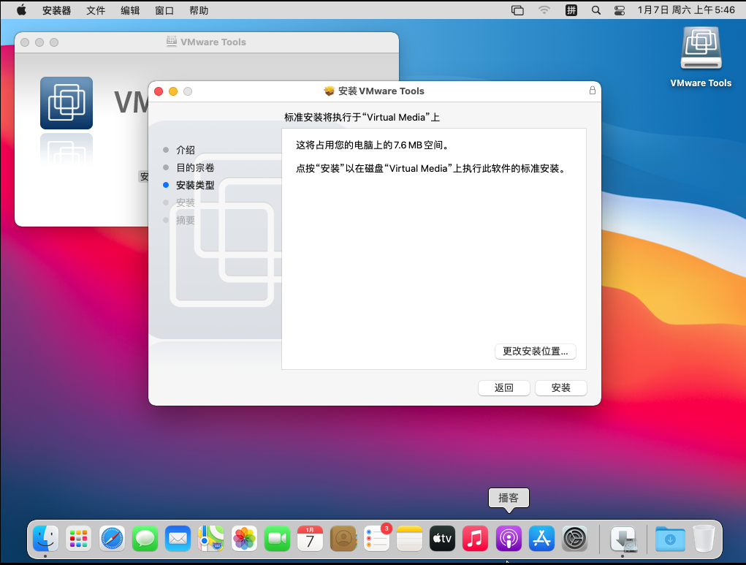This screenshot has width=746, height=565.
Task: Open Music from the Dock
Action: [x=475, y=539]
